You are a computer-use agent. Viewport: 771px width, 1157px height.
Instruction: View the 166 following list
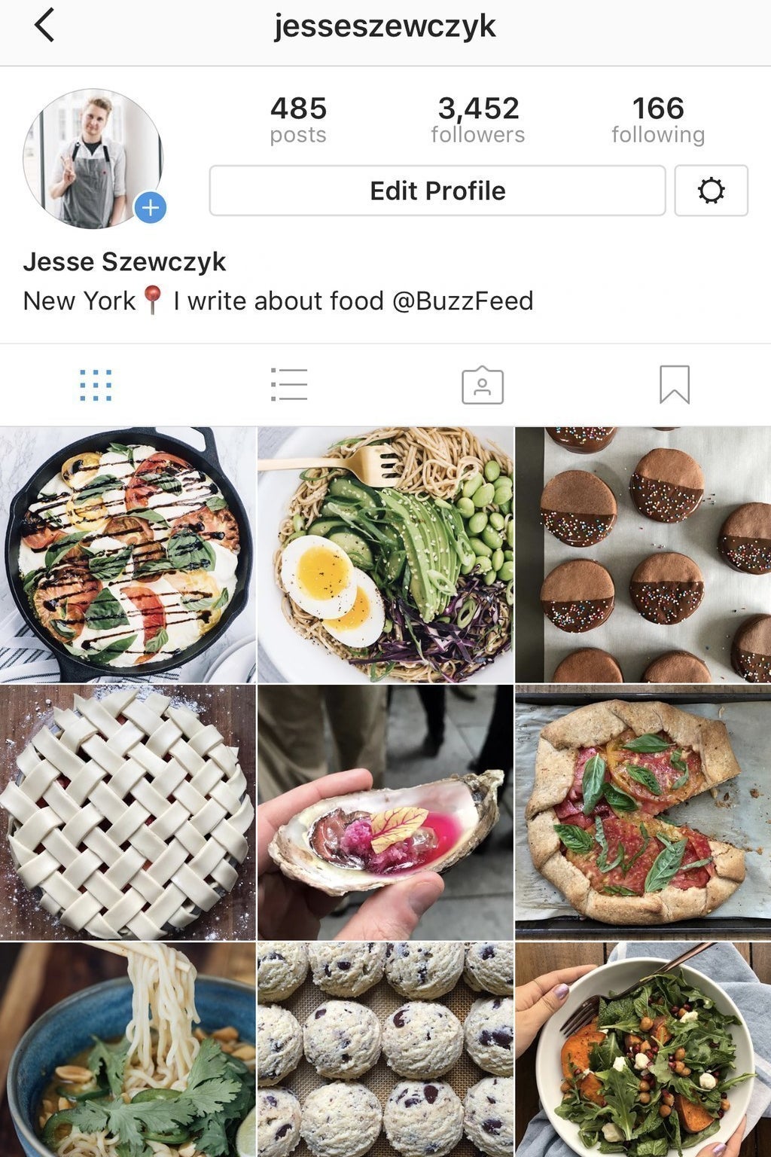658,120
